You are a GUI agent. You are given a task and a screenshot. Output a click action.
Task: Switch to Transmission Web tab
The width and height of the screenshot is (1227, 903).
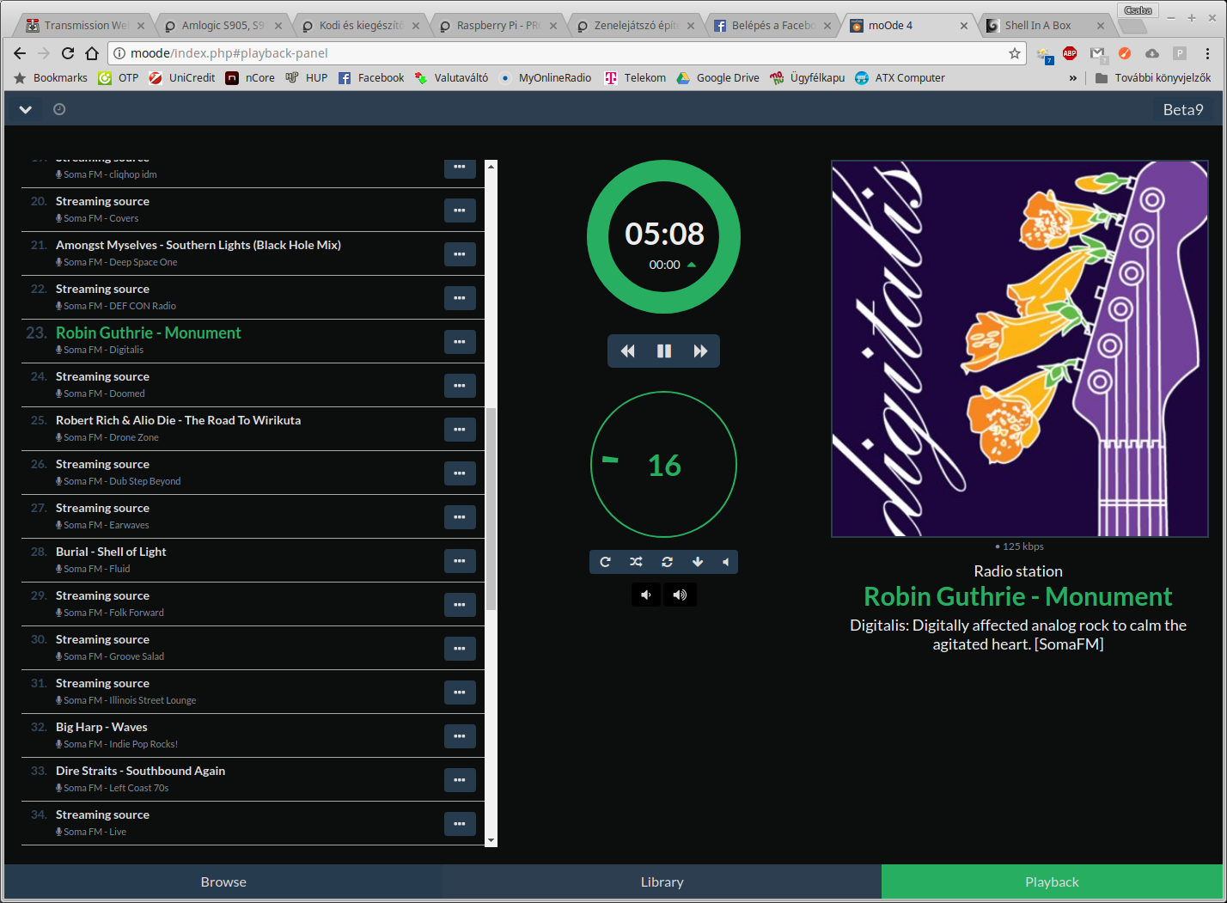85,26
